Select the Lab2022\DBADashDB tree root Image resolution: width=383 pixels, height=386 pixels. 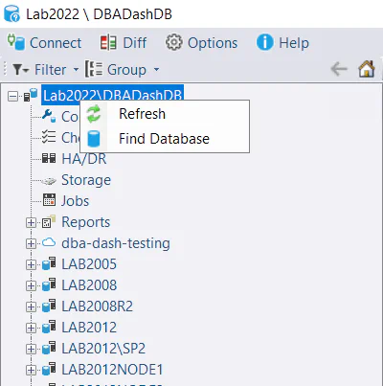[x=112, y=95]
